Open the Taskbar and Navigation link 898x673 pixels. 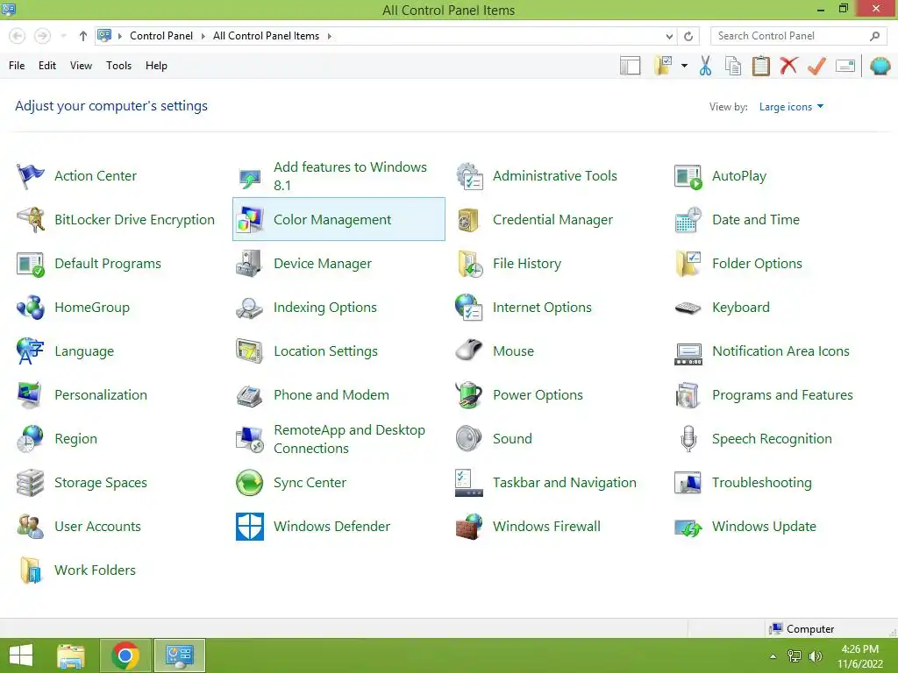565,483
